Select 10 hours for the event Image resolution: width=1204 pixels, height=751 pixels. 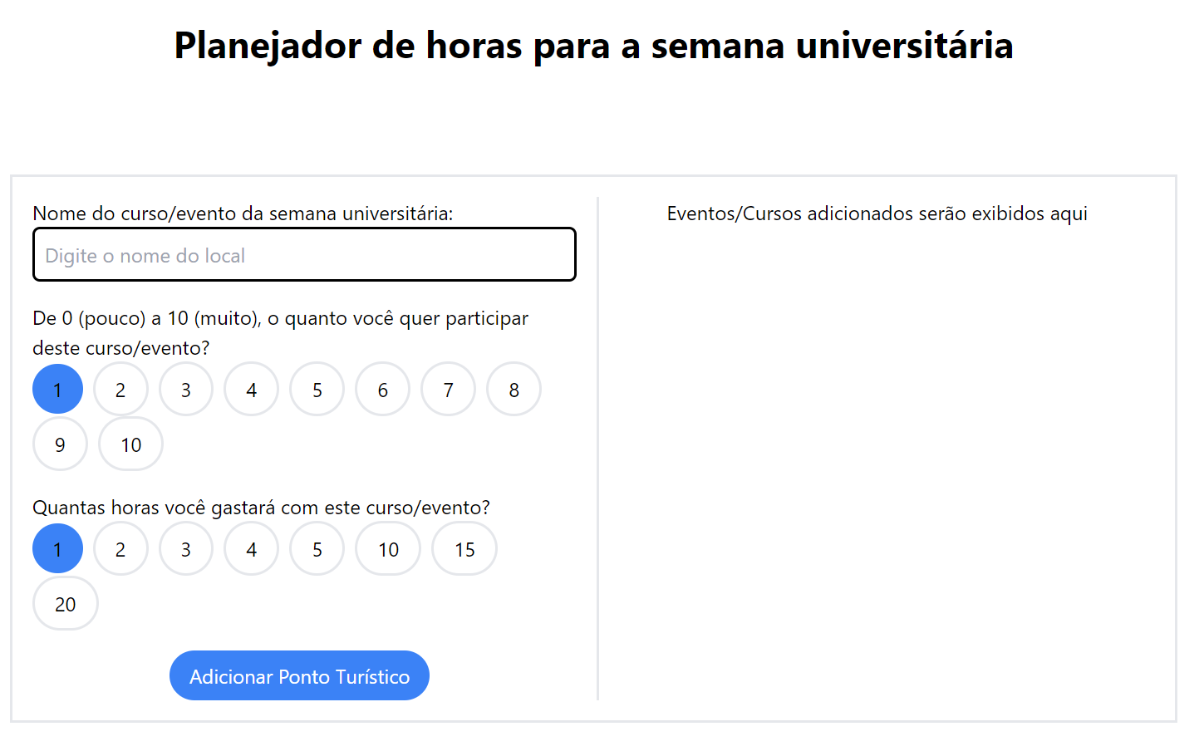tap(387, 548)
